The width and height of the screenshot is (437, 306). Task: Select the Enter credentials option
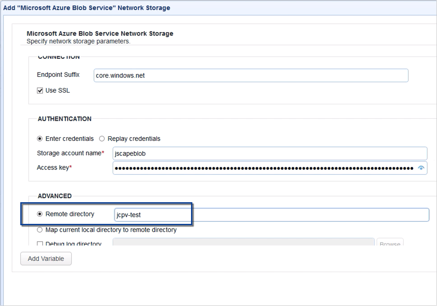point(40,139)
